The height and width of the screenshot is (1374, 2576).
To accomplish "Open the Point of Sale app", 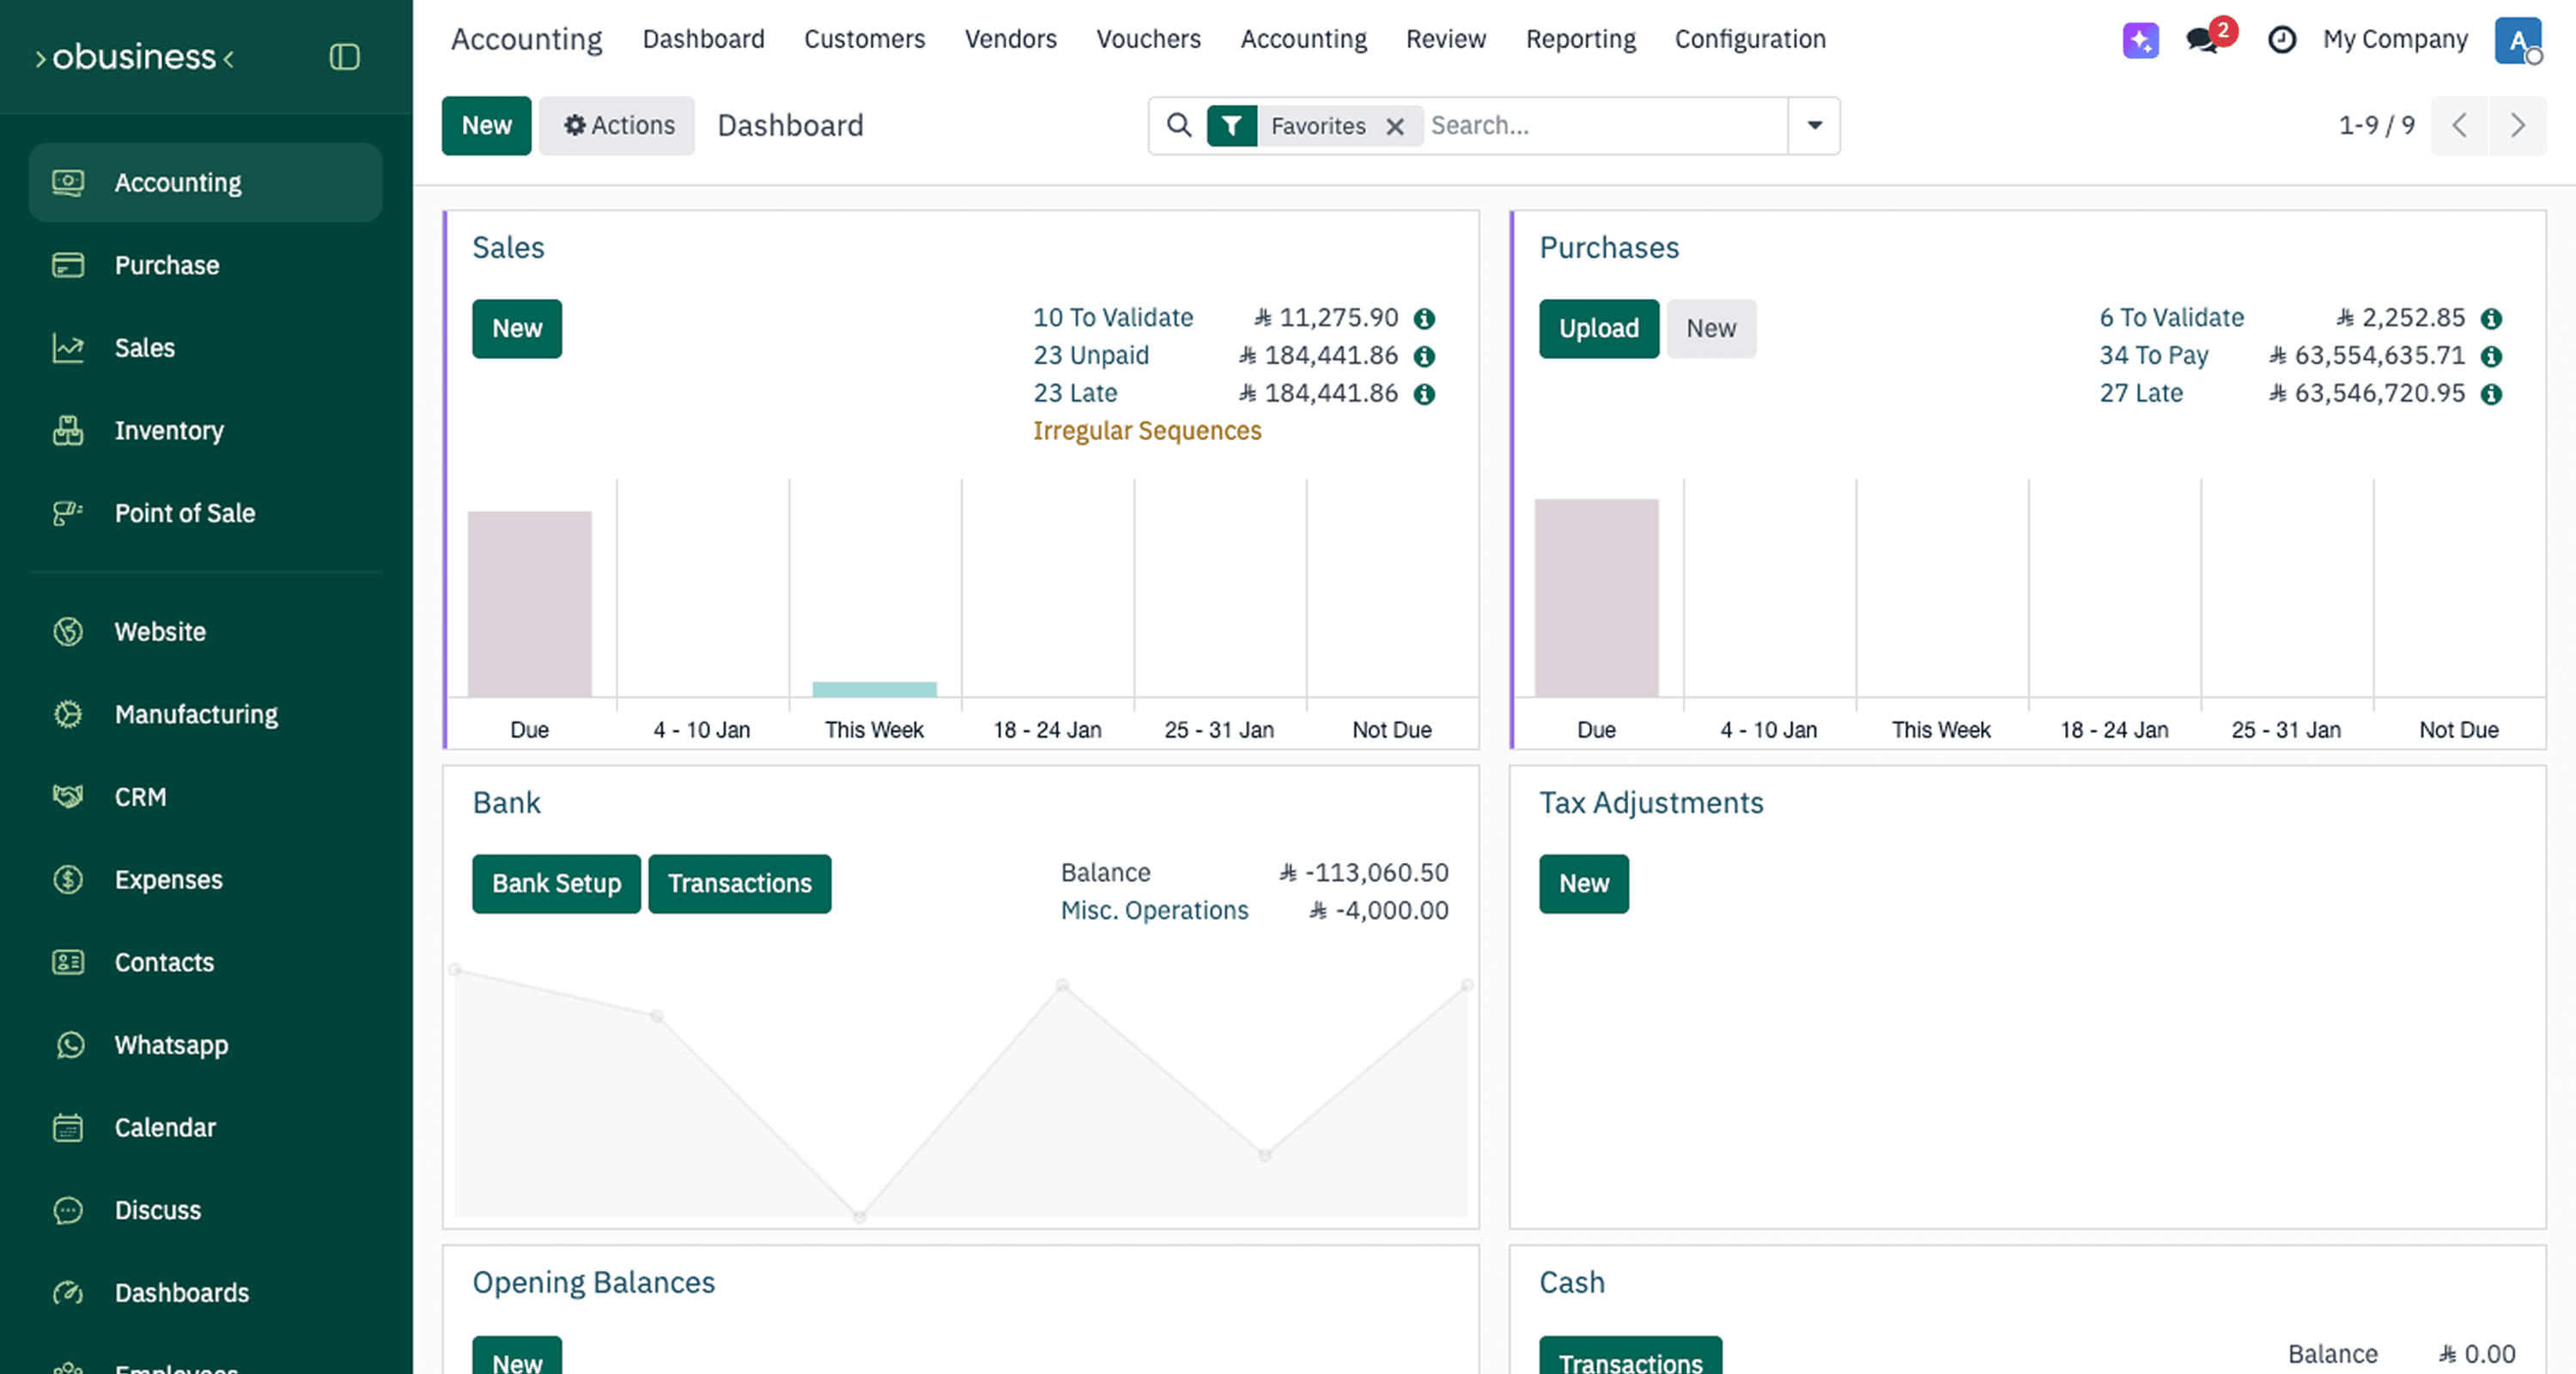I will (x=184, y=513).
